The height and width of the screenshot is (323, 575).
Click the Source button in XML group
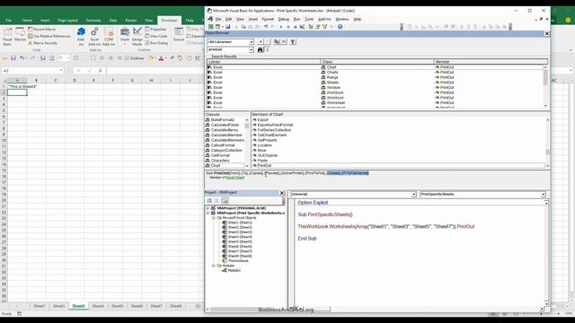(179, 35)
